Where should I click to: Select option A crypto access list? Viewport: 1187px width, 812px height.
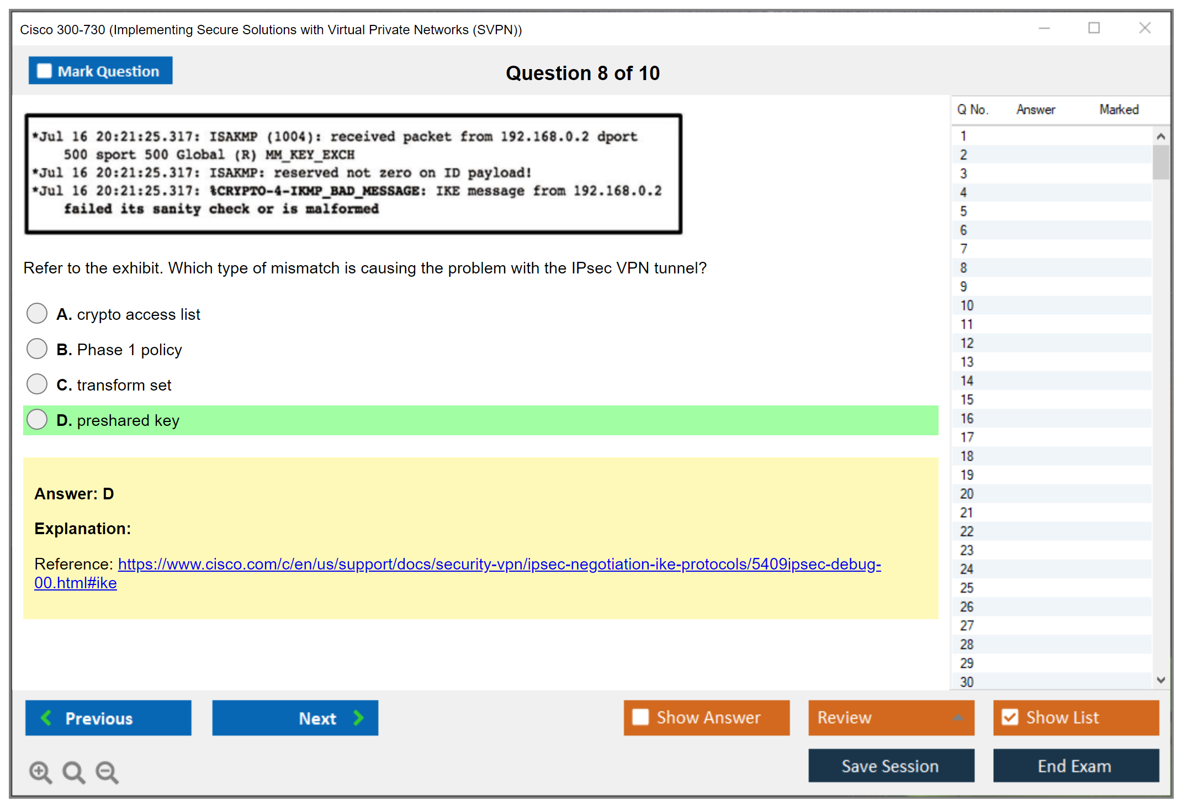pyautogui.click(x=37, y=313)
